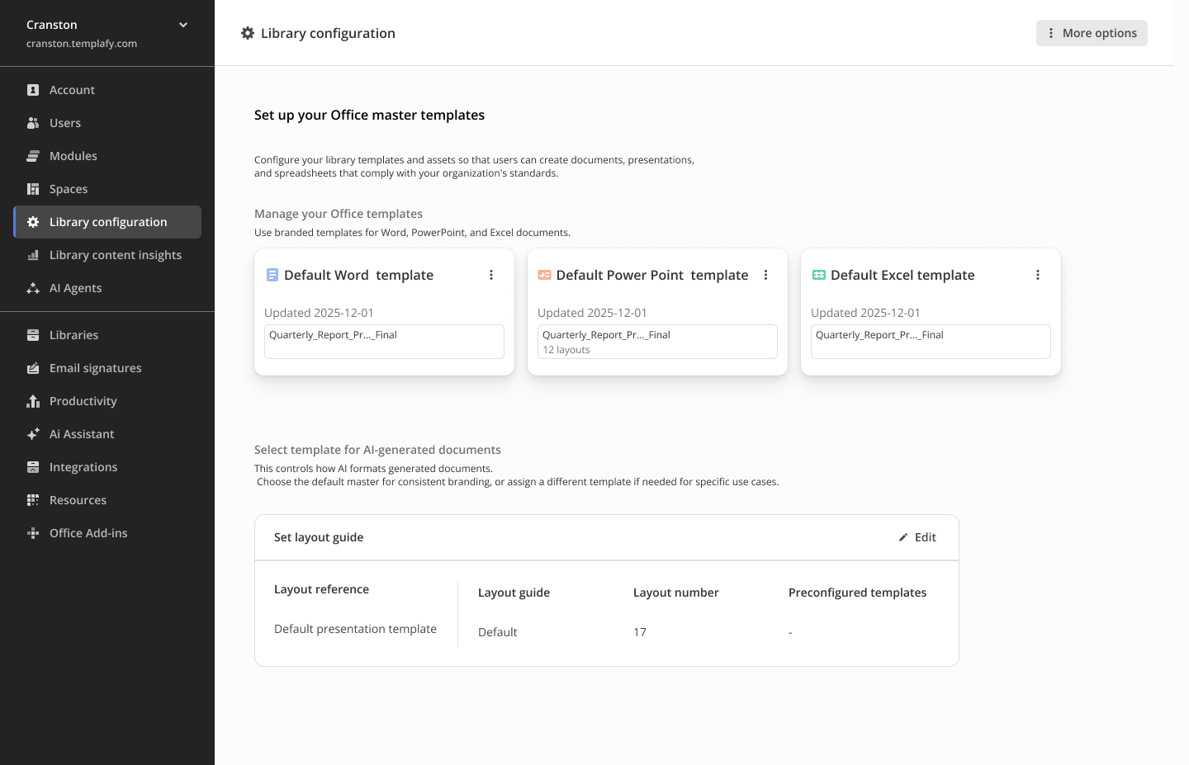Go to the Integrations page

(x=107, y=467)
